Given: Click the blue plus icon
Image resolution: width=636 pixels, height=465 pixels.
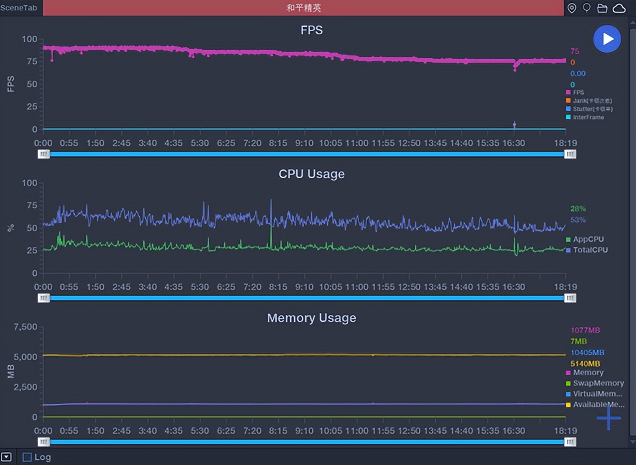Looking at the screenshot, I should click(609, 417).
